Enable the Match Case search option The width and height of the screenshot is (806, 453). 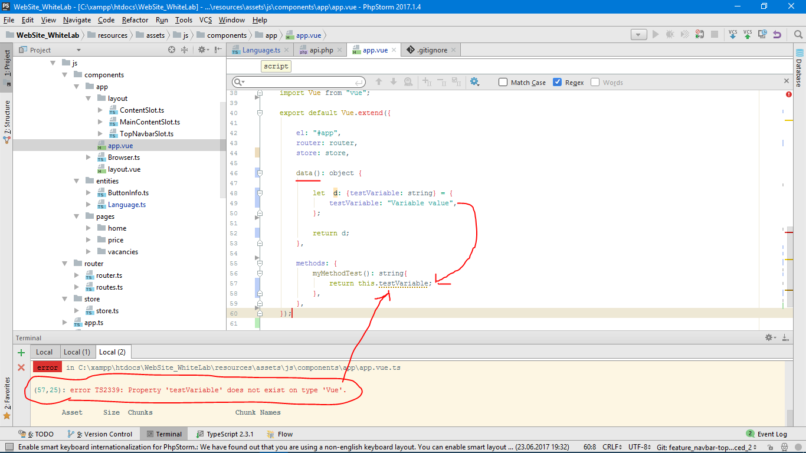(503, 82)
